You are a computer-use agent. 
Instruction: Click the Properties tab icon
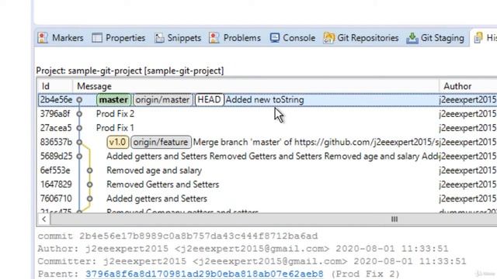[x=97, y=38]
